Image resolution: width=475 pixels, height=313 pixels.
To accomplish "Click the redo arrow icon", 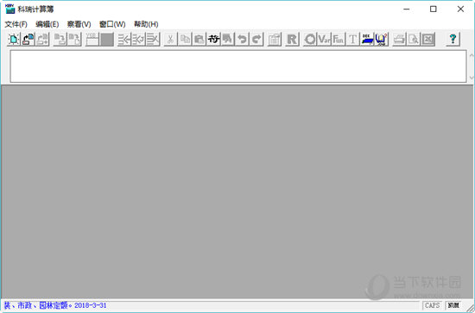I will tap(256, 40).
